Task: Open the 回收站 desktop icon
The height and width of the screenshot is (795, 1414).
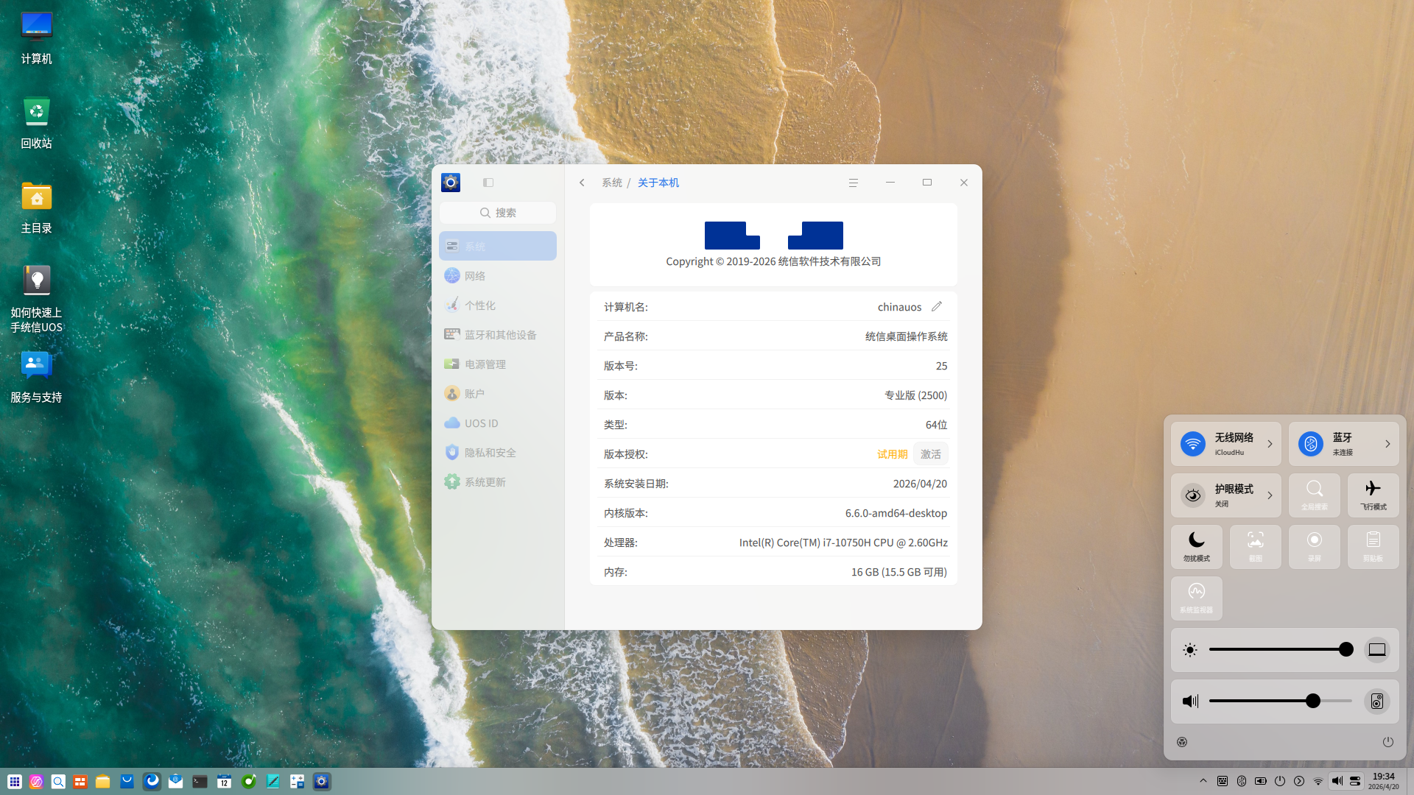Action: pos(36,123)
